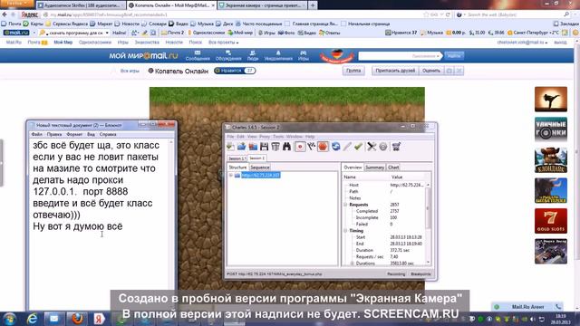Click the Группа button on game page
Screen dimensions: 580x326
(353, 71)
